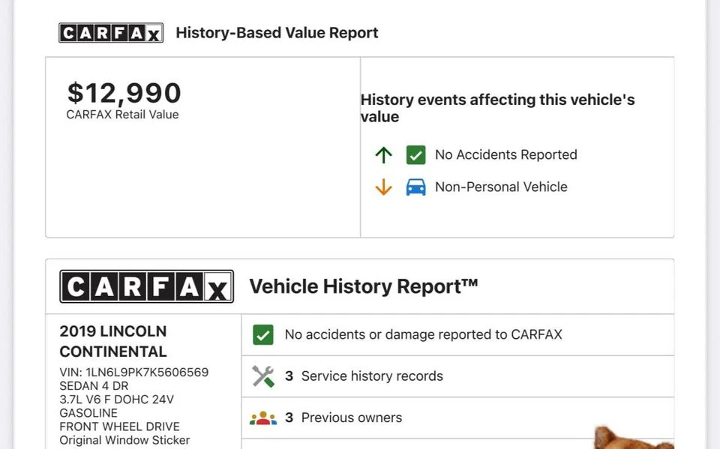Click the wrench and screwdriver service icon
This screenshot has height=449, width=720.
[263, 376]
